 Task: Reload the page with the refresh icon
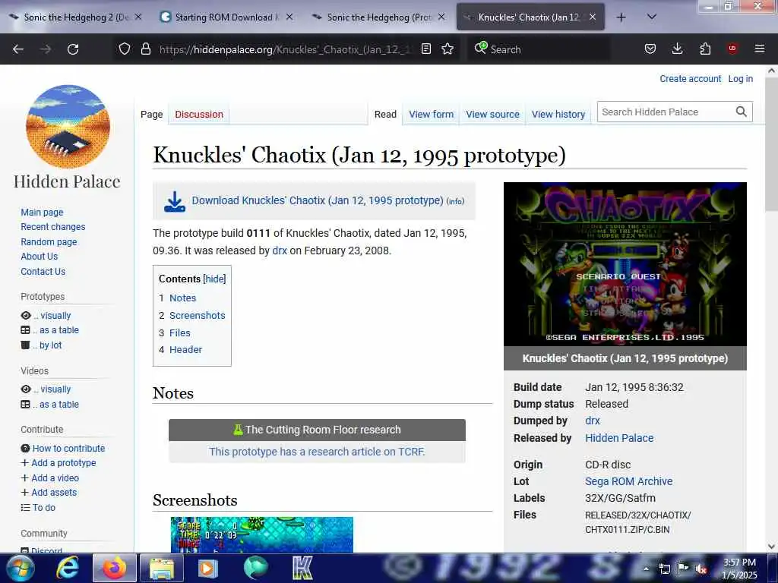click(73, 49)
